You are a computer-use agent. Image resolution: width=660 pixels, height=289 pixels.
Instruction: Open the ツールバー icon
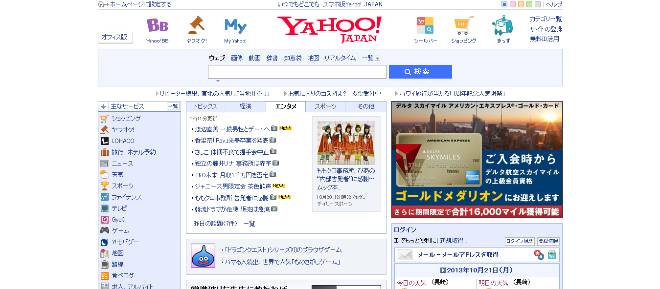[x=425, y=25]
